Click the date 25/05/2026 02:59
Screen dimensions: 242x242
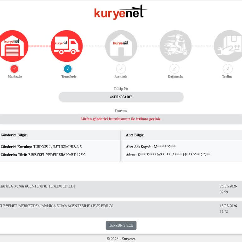point(228,189)
